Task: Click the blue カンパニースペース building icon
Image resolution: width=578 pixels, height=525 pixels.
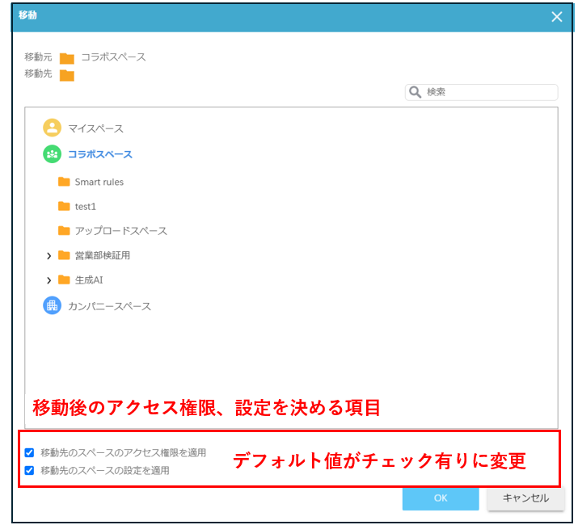Action: tap(52, 305)
